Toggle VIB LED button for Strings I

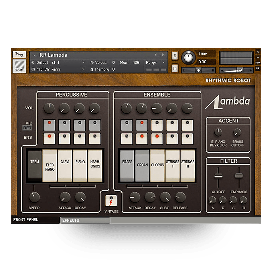(172, 125)
